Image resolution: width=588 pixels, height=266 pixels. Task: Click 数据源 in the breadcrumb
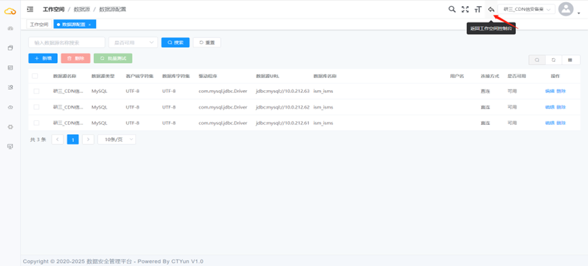click(x=82, y=9)
